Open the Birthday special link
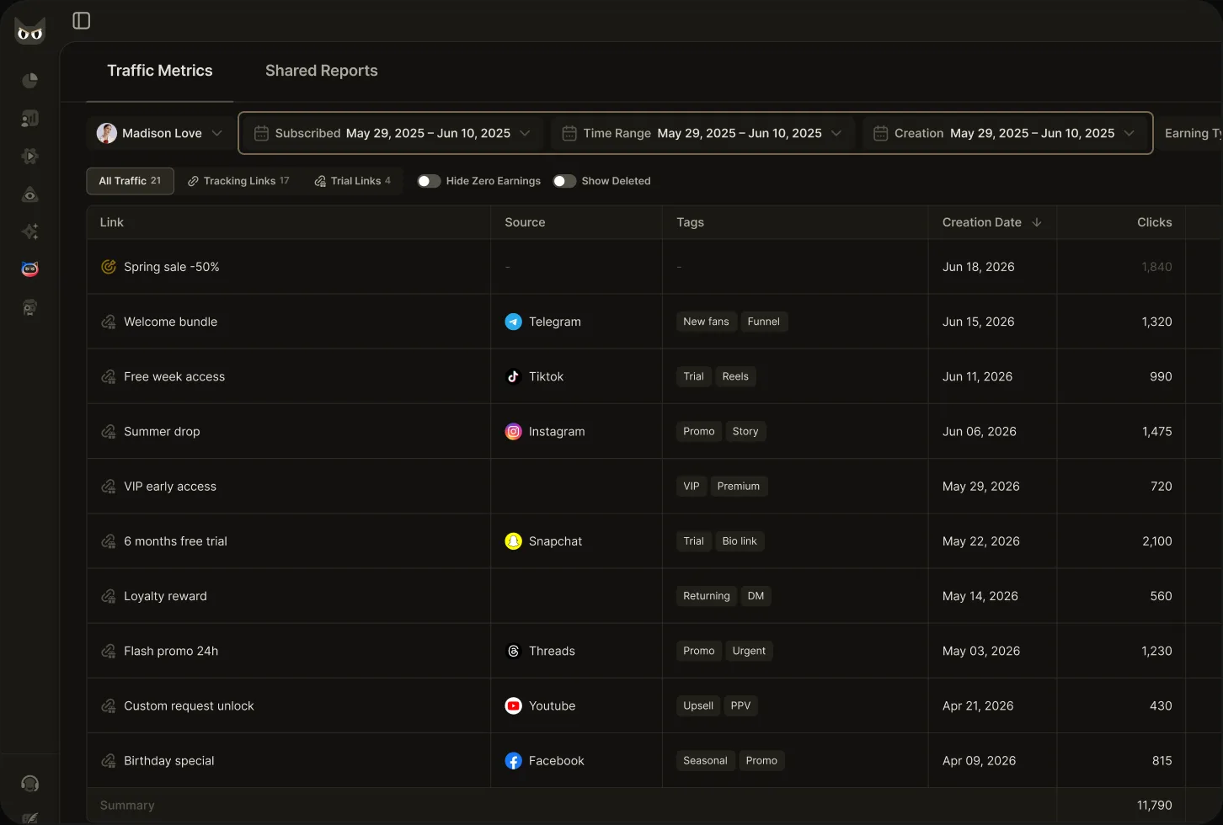Viewport: 1223px width, 825px height. click(x=169, y=761)
